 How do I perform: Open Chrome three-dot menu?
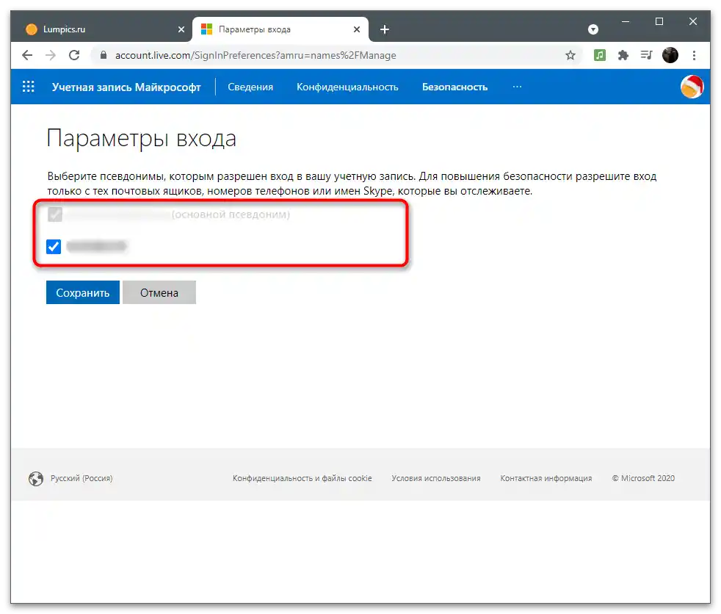click(x=694, y=55)
